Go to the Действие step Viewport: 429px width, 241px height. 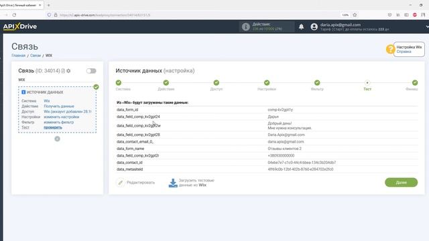(x=166, y=82)
